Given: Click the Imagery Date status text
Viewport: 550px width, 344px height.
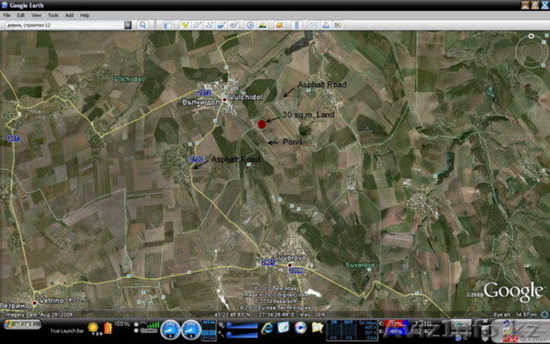Looking at the screenshot, I should [38, 314].
